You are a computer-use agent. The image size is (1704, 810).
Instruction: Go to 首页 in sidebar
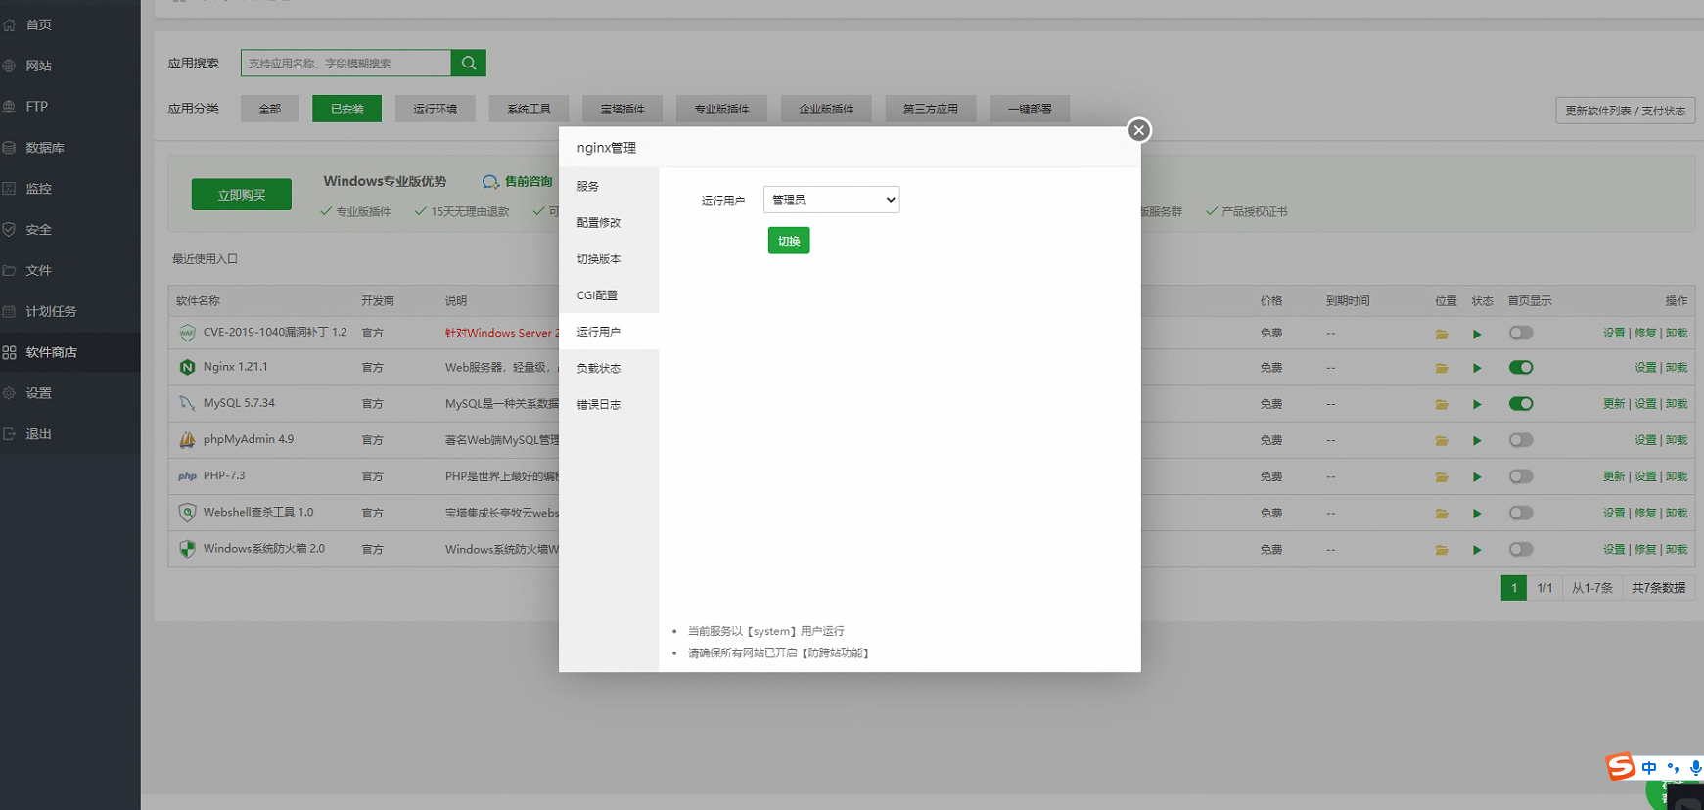coord(70,24)
